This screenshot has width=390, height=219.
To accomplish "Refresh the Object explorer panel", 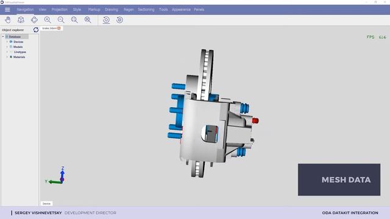I will click(36, 30).
